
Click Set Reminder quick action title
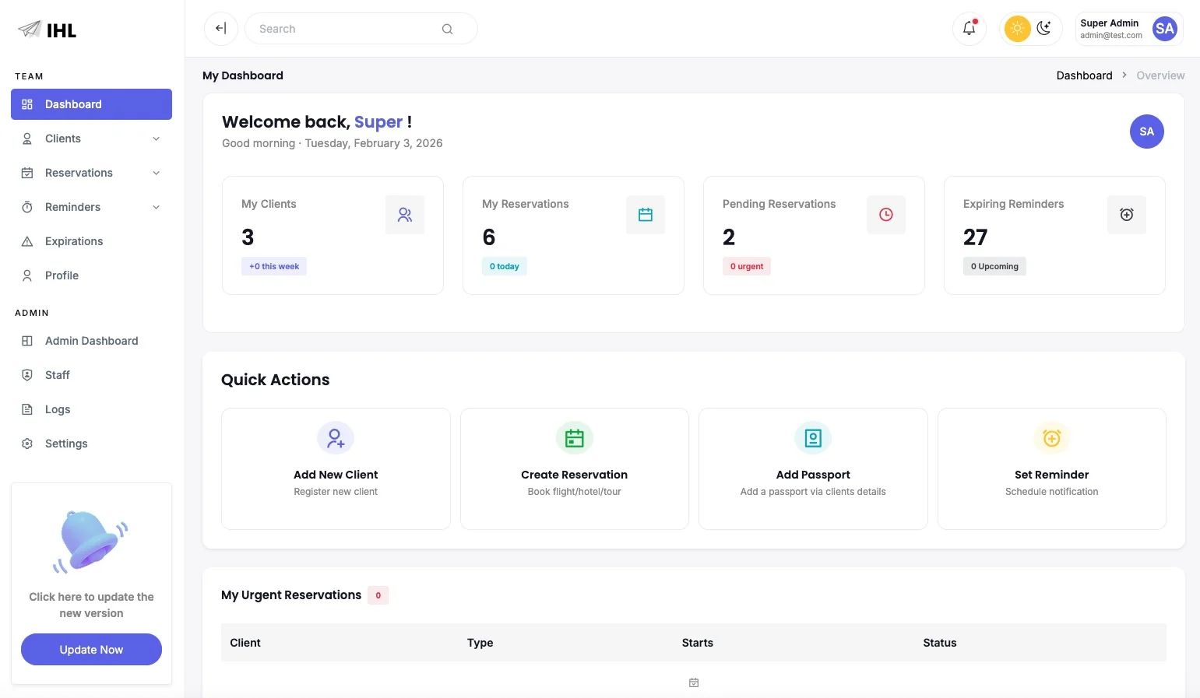pos(1052,475)
